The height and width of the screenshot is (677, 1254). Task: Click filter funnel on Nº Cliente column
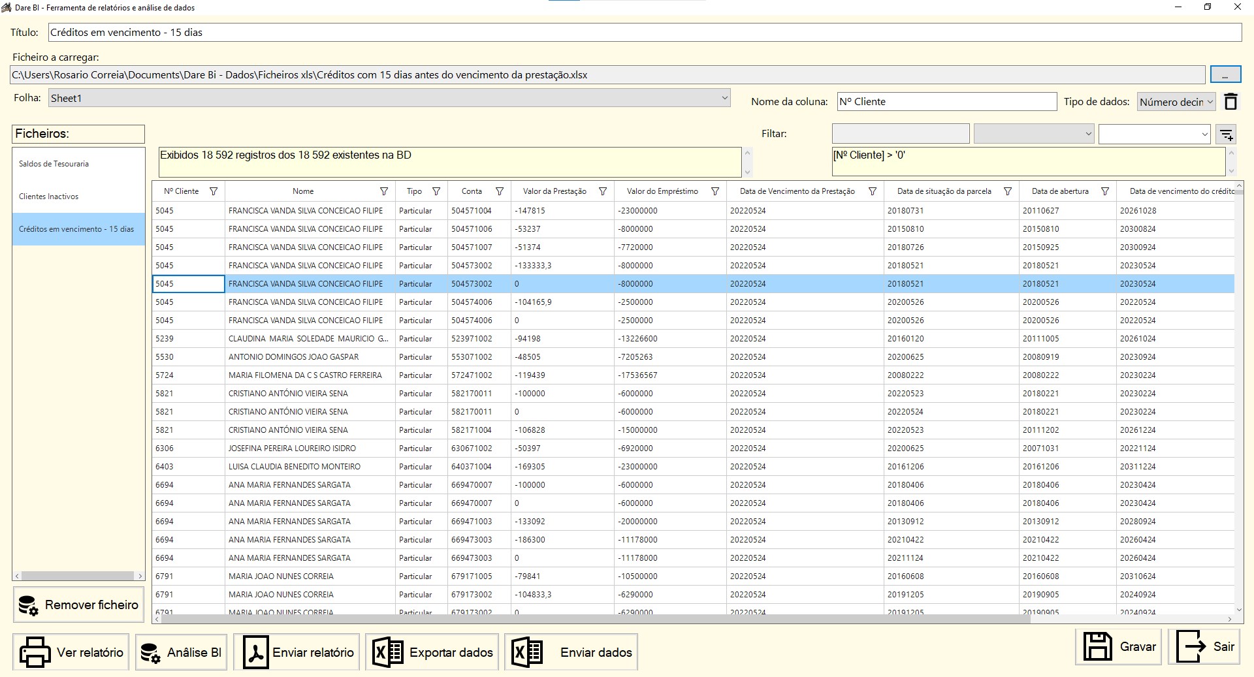[x=214, y=191]
